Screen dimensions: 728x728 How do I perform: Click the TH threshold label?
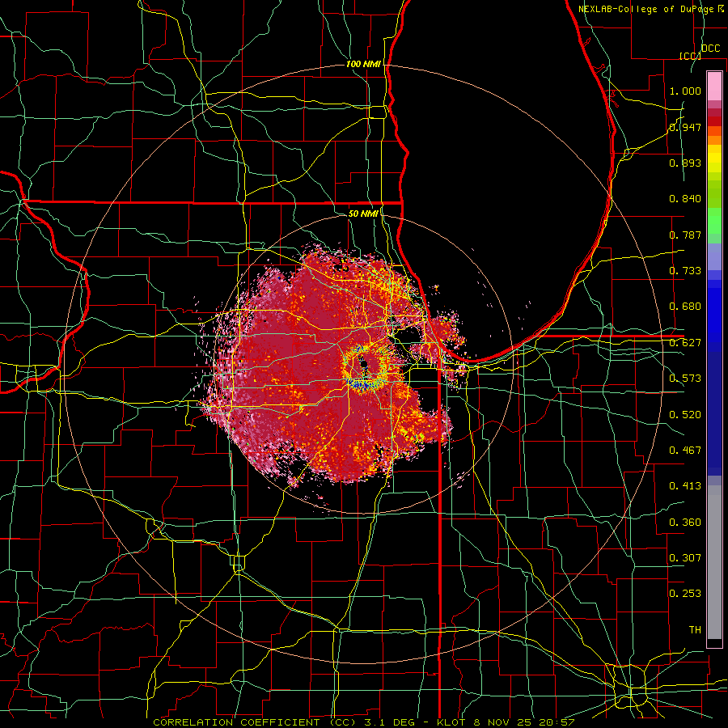(695, 630)
